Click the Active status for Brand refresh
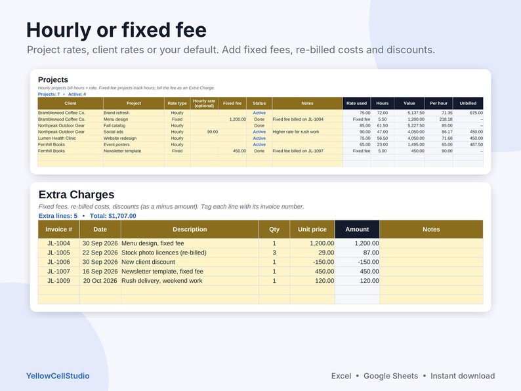This screenshot has width=521, height=391. click(x=259, y=113)
